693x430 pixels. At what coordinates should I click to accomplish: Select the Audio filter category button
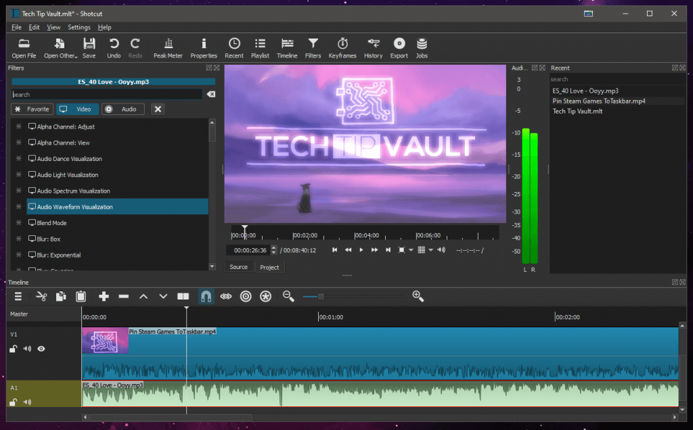pos(122,109)
